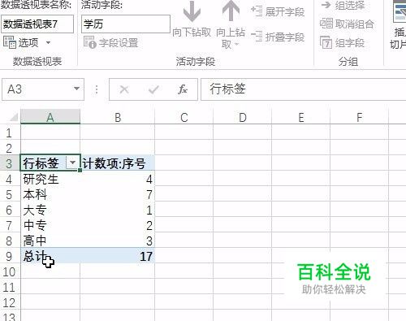Select row 3 header
The image size is (406, 321).
[10, 163]
